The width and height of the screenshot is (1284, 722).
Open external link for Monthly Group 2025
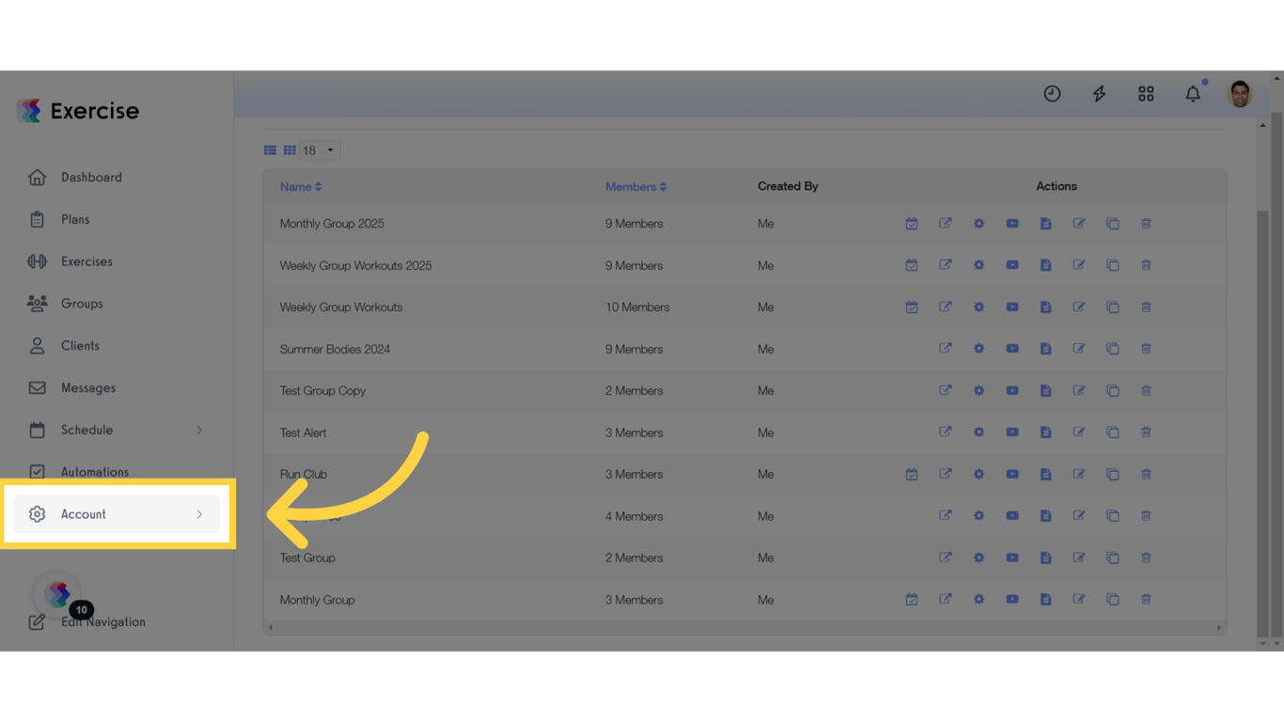tap(946, 224)
